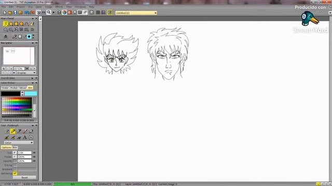Click the color wheel icon in top toolbar
This screenshot has width=332, height=186.
64,12
